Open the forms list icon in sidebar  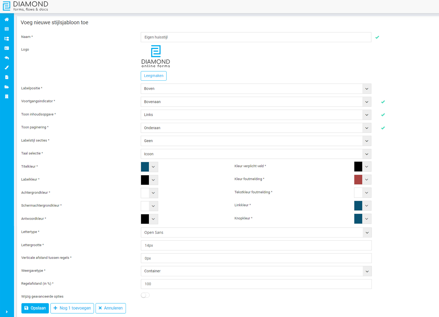coord(7,29)
